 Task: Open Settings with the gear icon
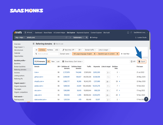click(94, 37)
